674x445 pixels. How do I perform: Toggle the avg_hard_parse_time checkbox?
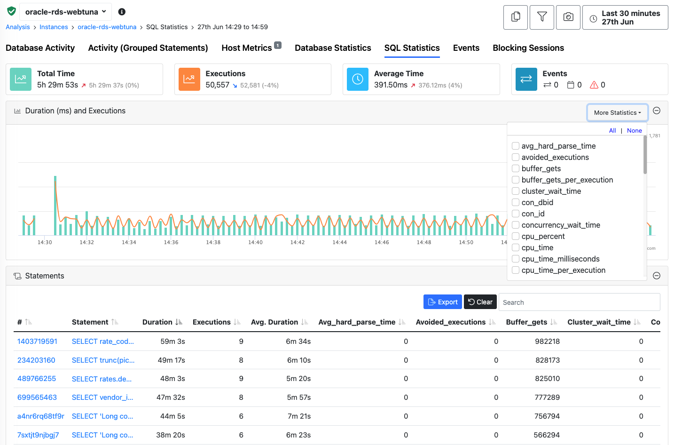(x=516, y=146)
